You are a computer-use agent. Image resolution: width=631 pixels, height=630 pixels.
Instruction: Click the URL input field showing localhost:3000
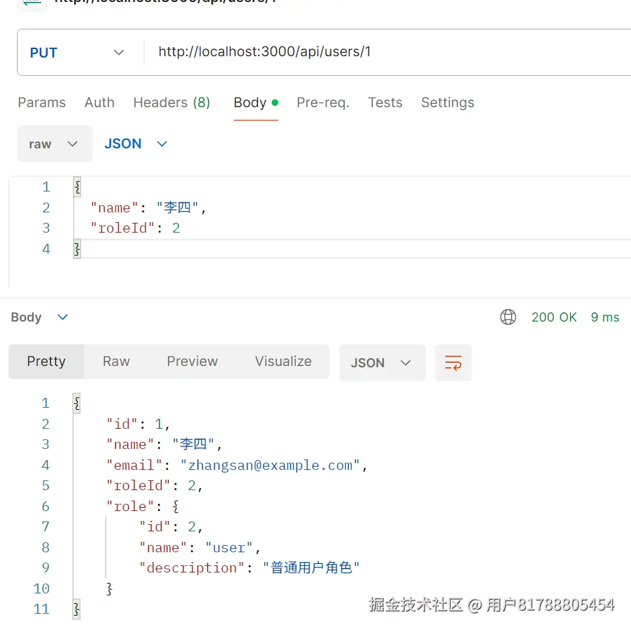point(264,52)
